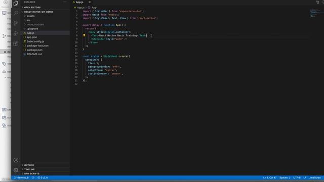Expand the ios folder

click(28, 20)
